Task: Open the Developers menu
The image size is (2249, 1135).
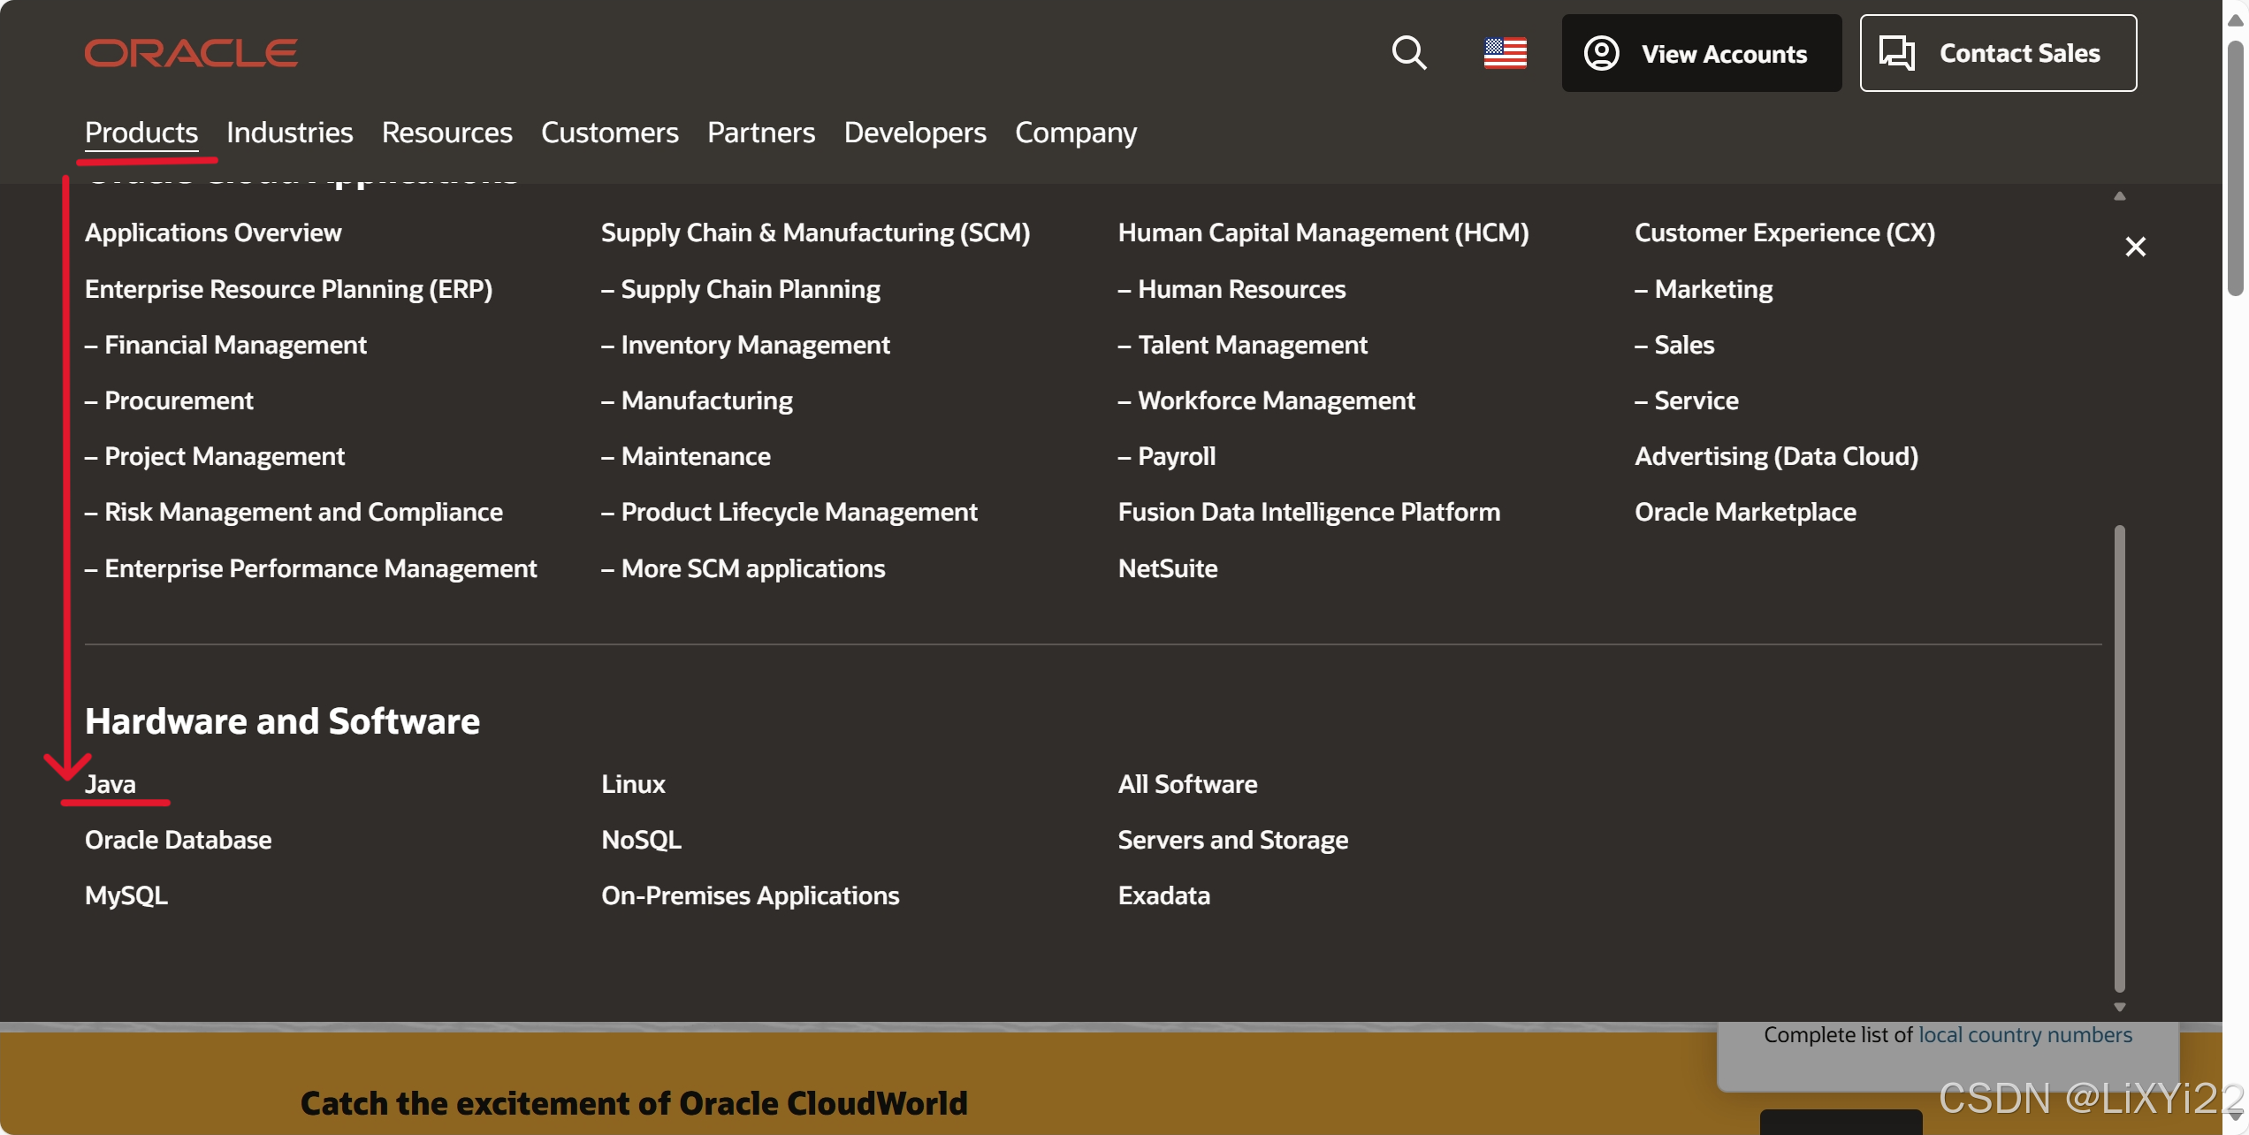Action: click(914, 133)
